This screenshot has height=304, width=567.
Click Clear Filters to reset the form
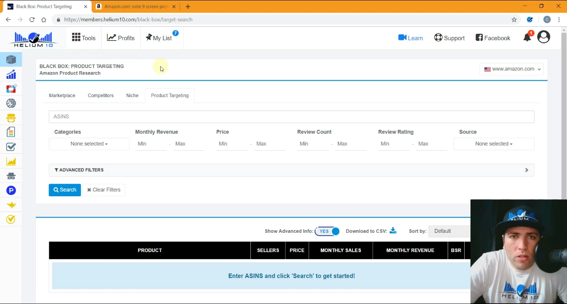[x=104, y=190]
